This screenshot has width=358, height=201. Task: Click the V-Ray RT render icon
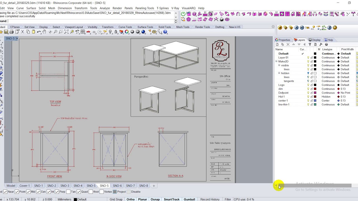302,28
